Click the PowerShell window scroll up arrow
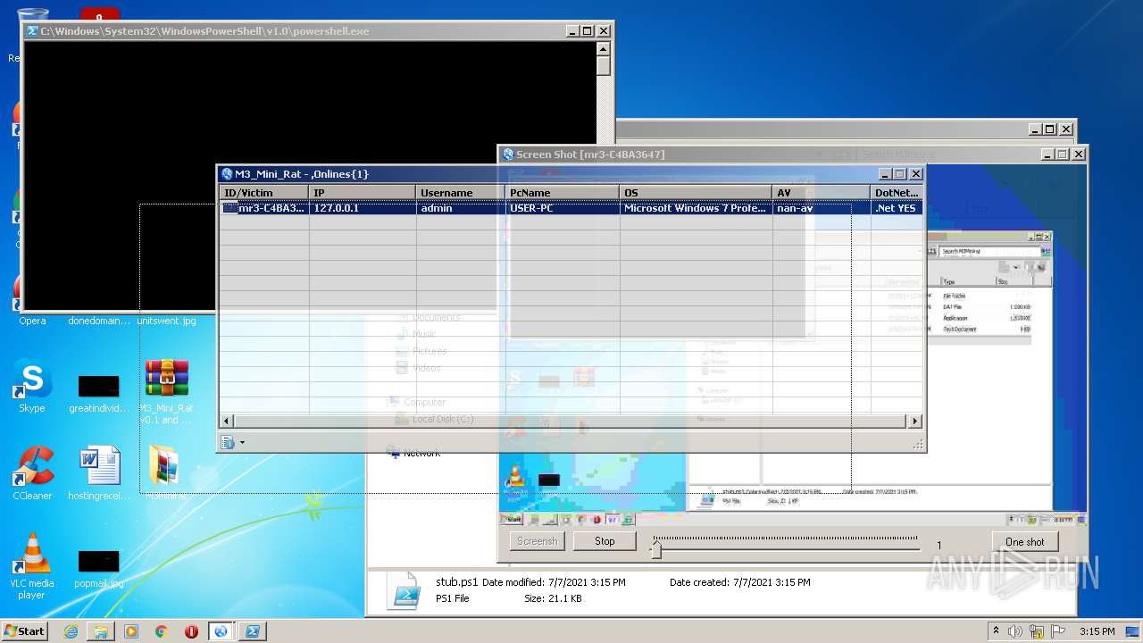This screenshot has height=643, width=1143. [x=604, y=50]
